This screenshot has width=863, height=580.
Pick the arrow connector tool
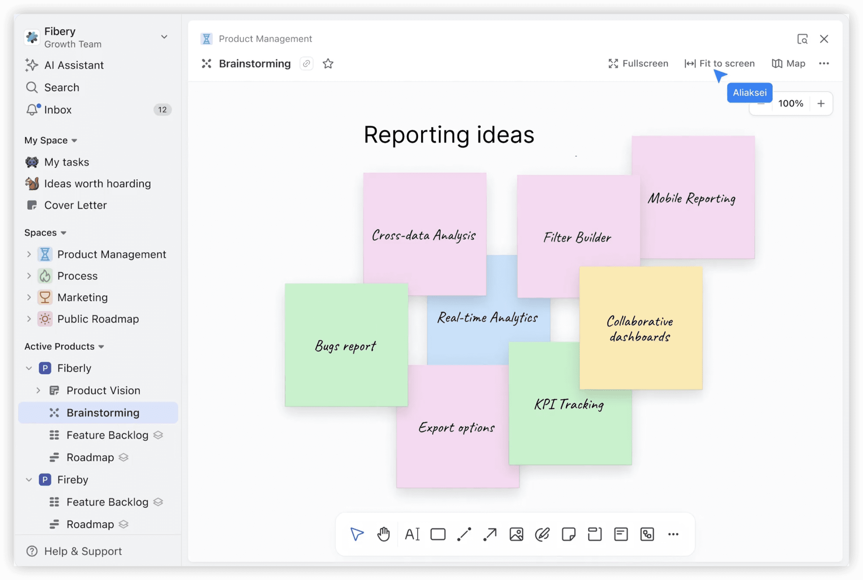[x=490, y=534]
